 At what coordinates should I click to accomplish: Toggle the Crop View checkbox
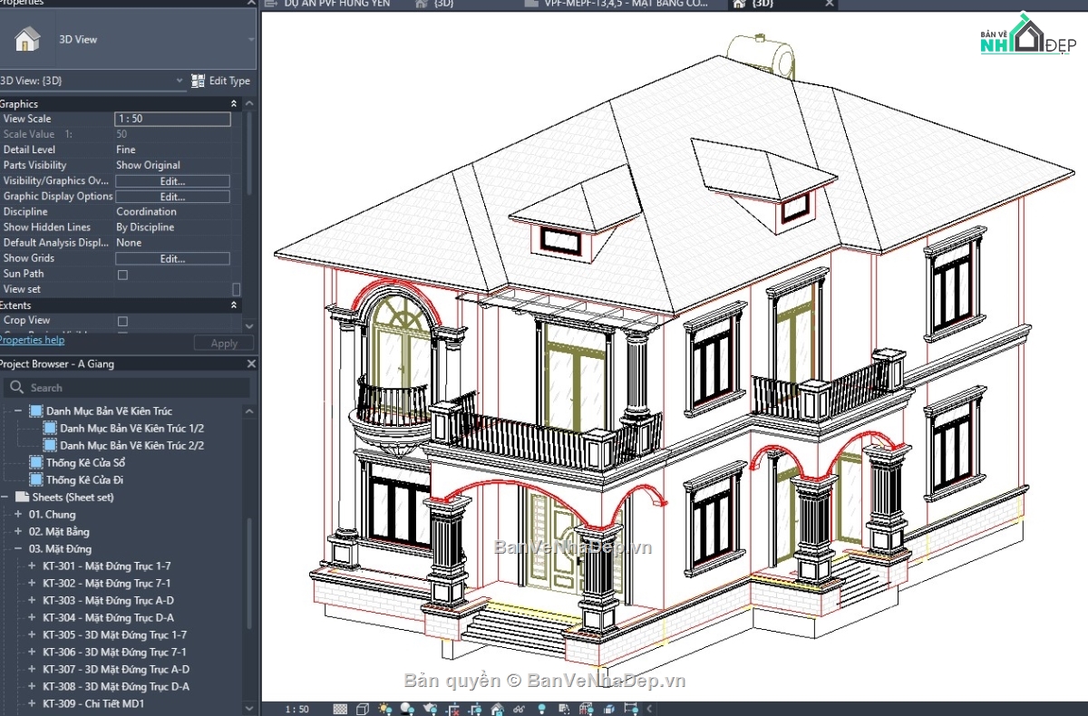123,321
